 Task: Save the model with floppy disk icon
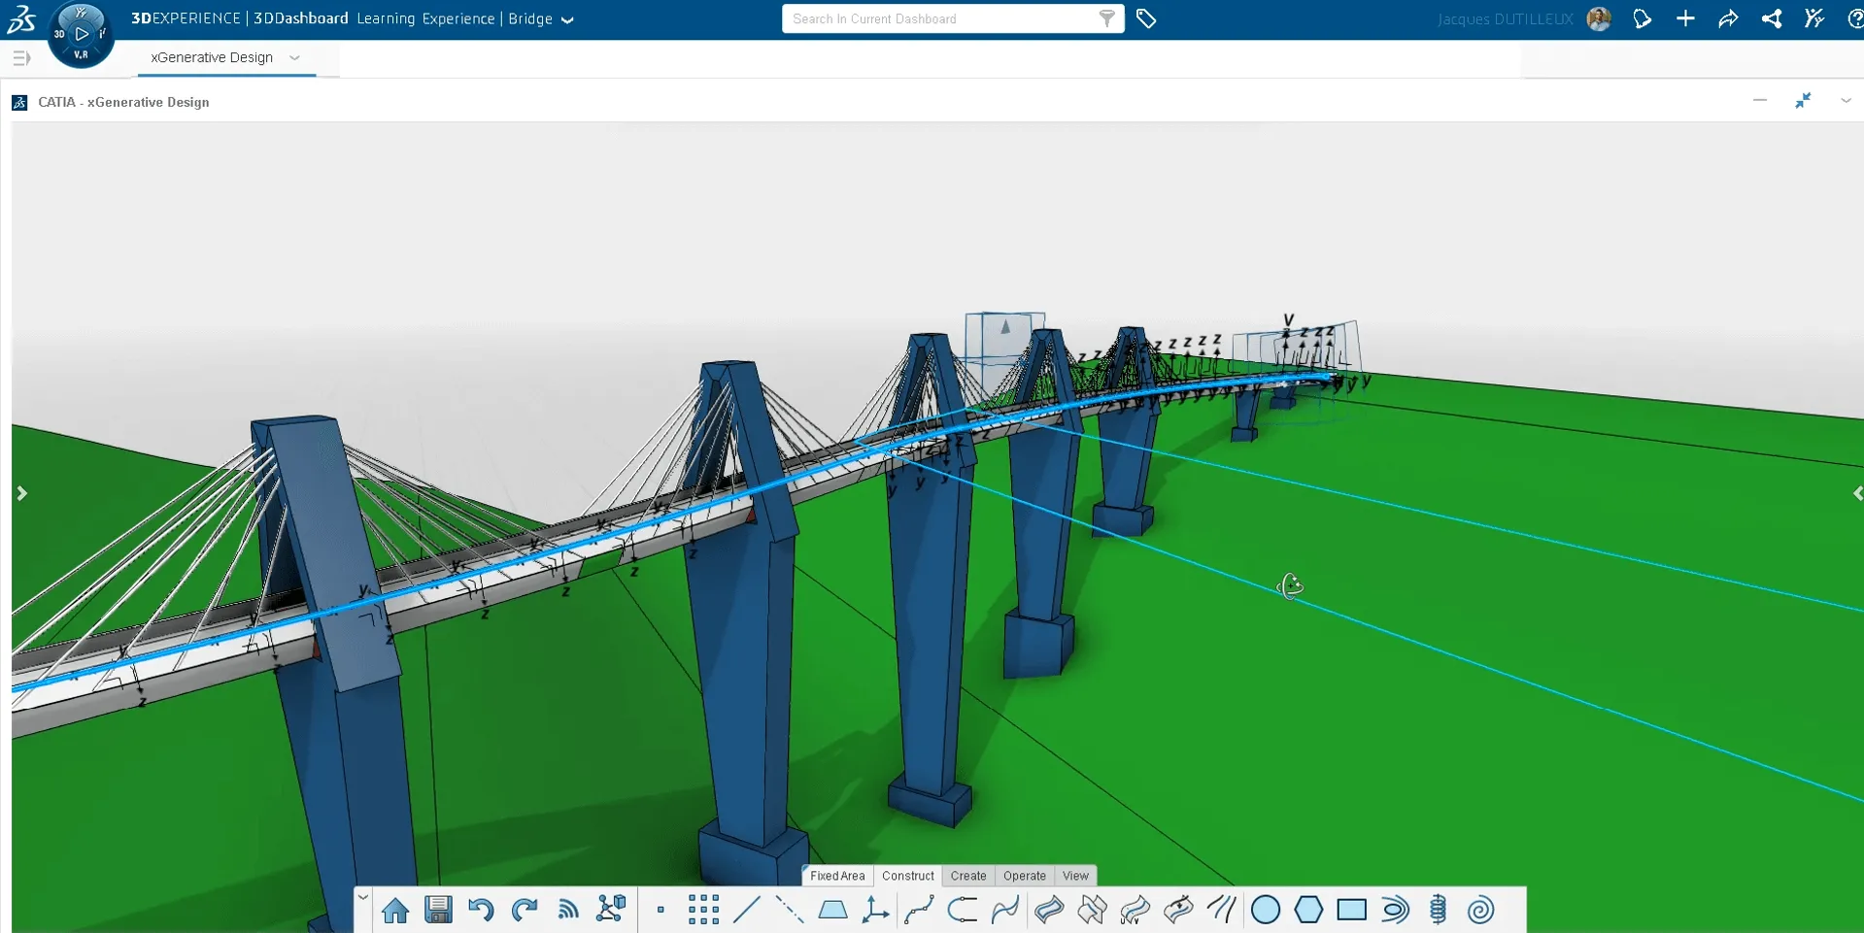(x=438, y=911)
